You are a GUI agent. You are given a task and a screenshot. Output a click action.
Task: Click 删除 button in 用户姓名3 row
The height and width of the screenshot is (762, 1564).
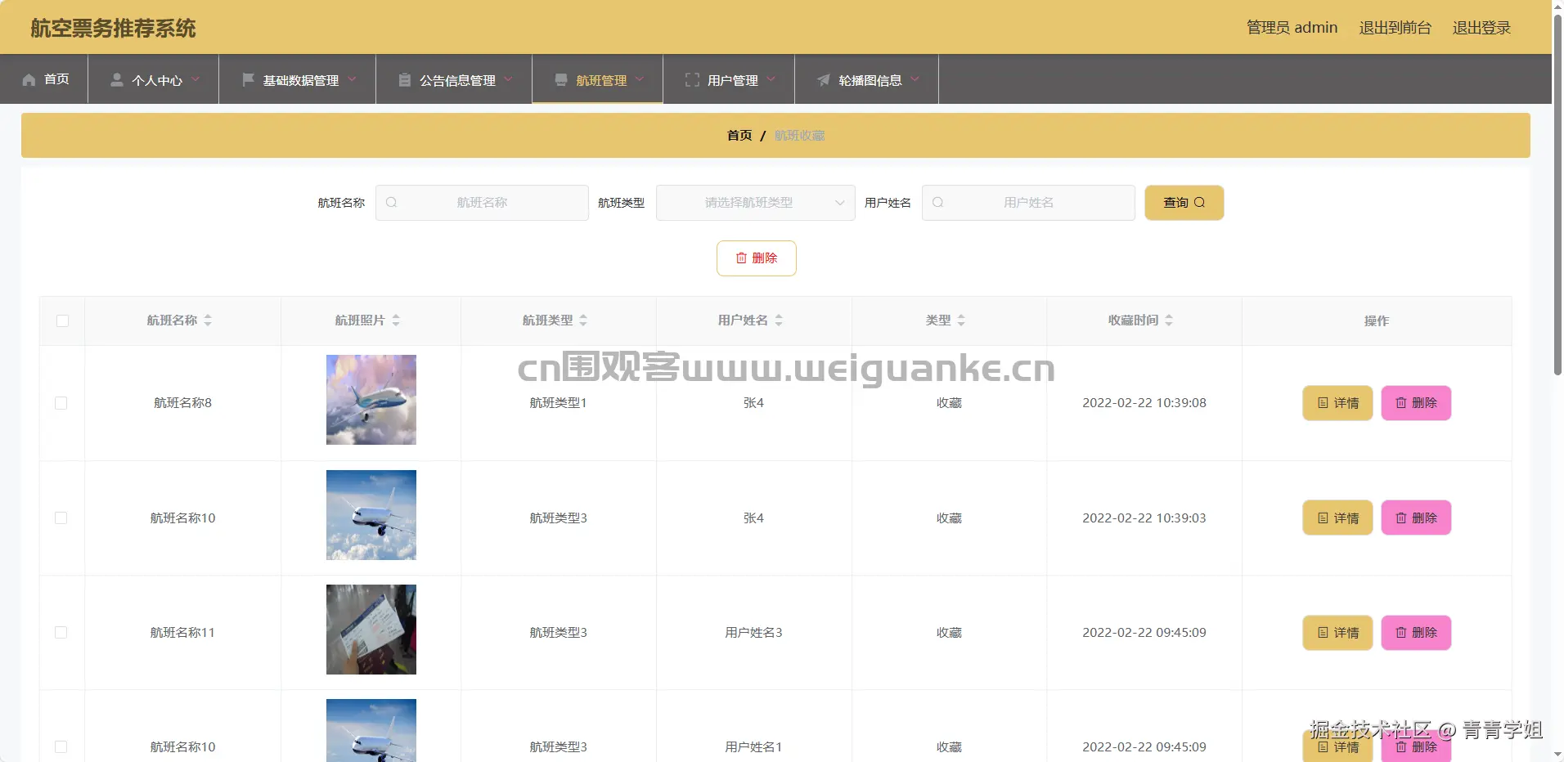pyautogui.click(x=1416, y=633)
